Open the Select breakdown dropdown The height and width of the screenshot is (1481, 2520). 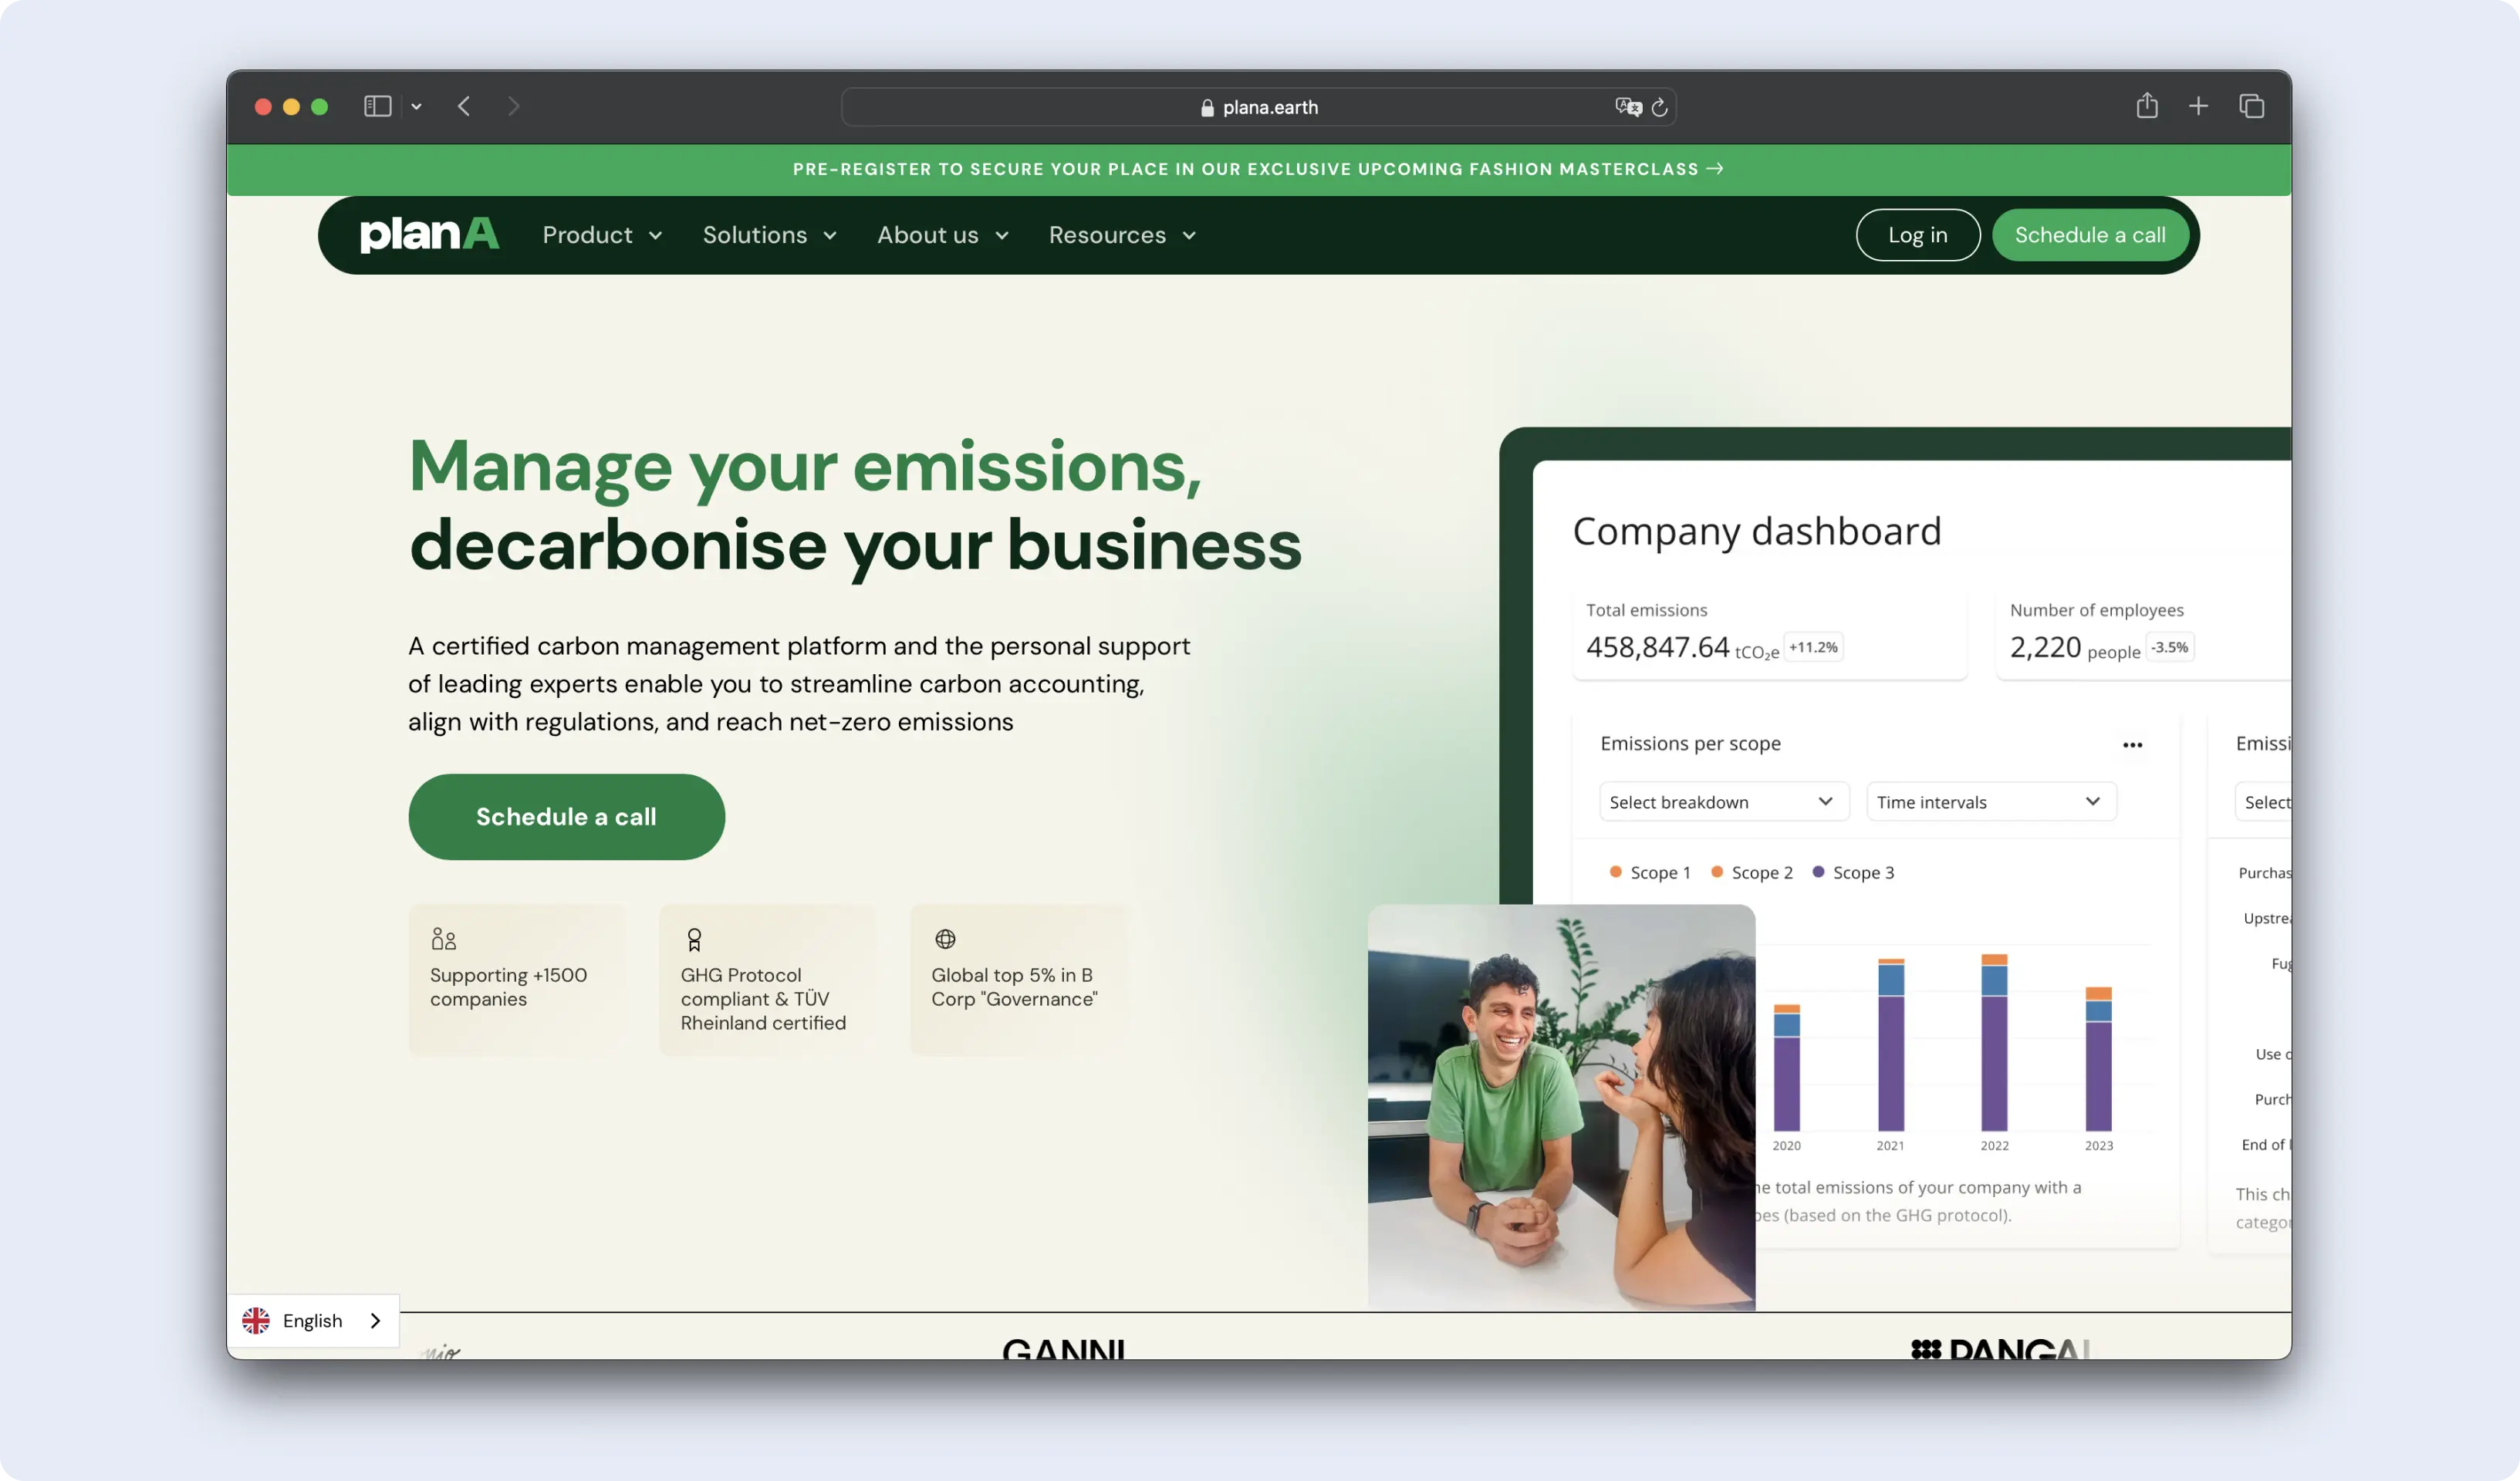point(1722,802)
